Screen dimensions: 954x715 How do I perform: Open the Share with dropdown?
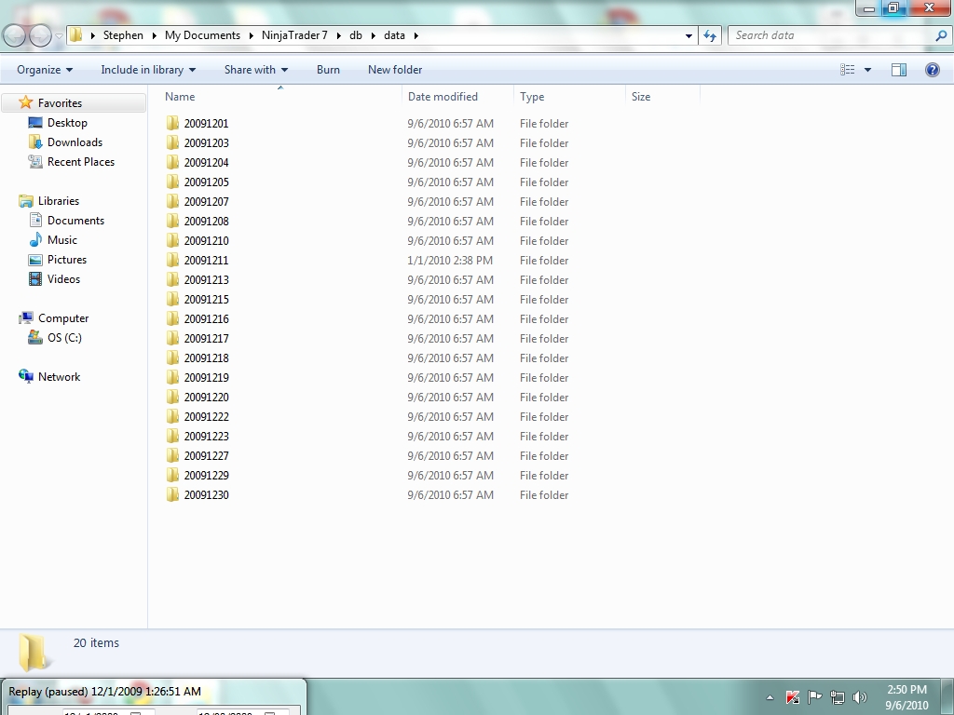(x=256, y=70)
